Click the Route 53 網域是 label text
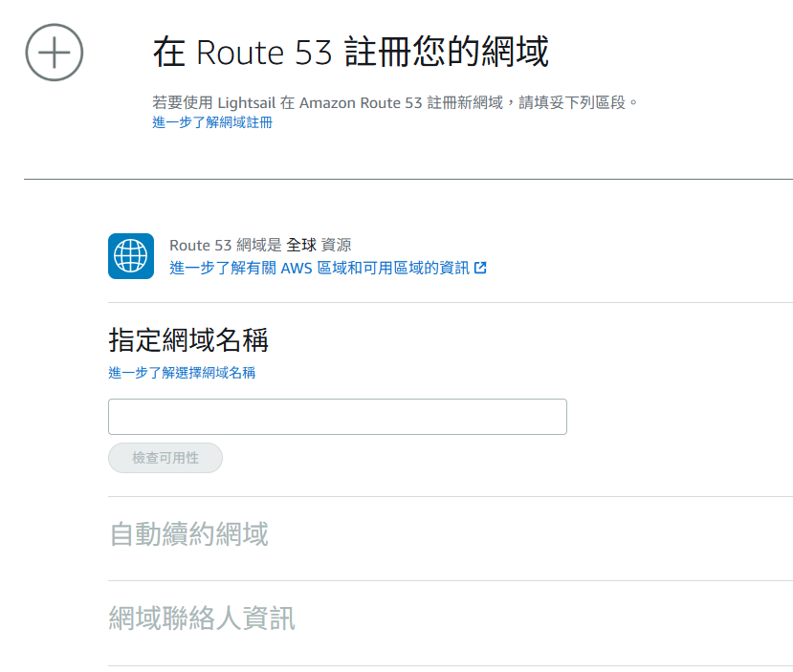The width and height of the screenshot is (793, 672). point(225,245)
